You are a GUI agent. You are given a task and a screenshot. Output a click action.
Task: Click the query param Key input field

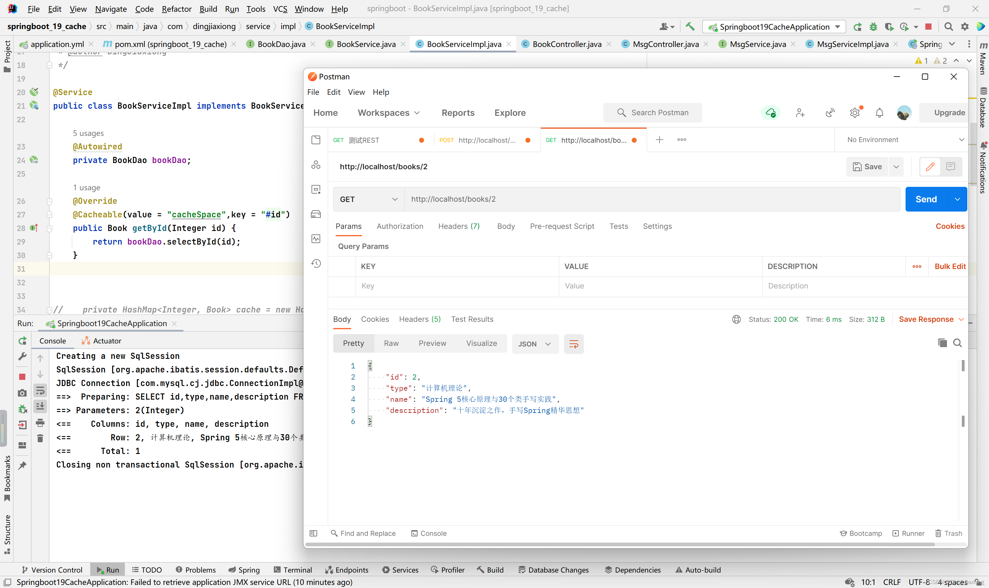(457, 286)
